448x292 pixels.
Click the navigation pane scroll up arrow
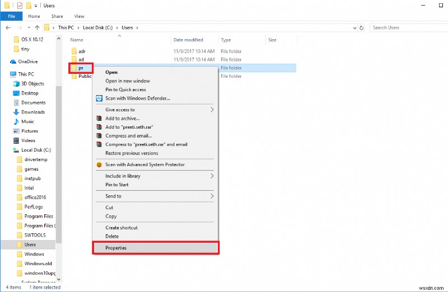pos(59,38)
